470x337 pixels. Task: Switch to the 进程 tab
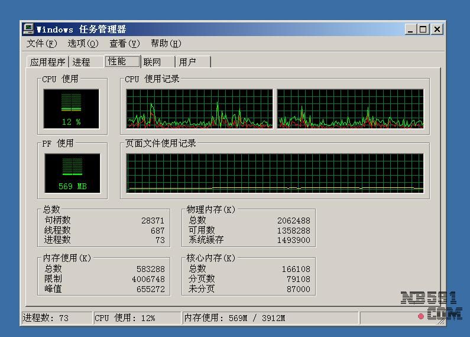coord(82,62)
